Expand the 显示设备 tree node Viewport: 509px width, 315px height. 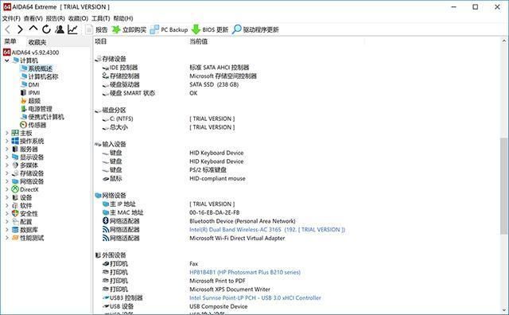point(7,157)
